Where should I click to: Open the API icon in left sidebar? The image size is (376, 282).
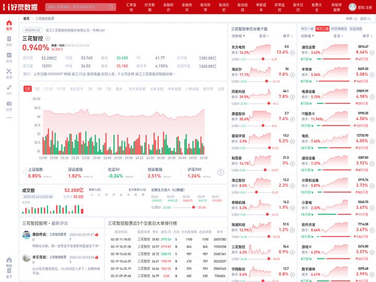coord(9,87)
